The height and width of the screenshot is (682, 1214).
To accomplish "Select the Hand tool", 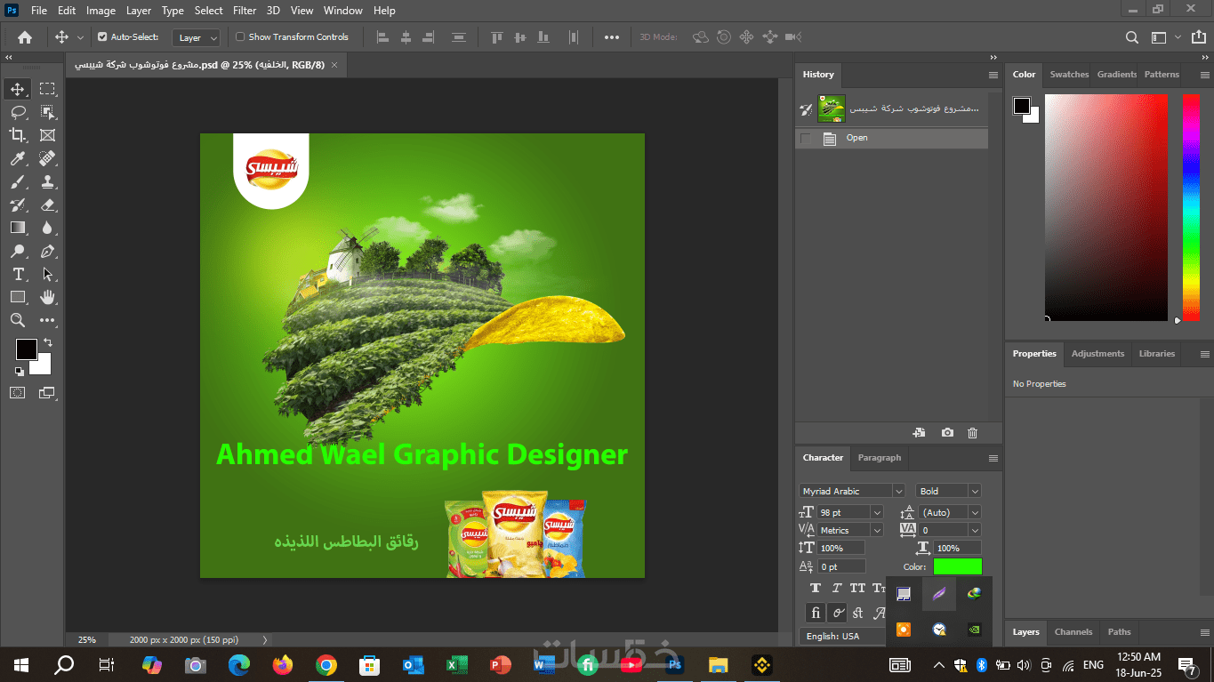I will point(47,297).
